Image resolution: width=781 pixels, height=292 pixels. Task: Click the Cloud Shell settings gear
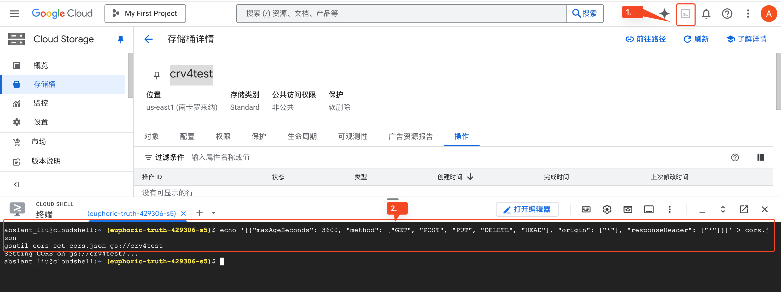tap(607, 209)
